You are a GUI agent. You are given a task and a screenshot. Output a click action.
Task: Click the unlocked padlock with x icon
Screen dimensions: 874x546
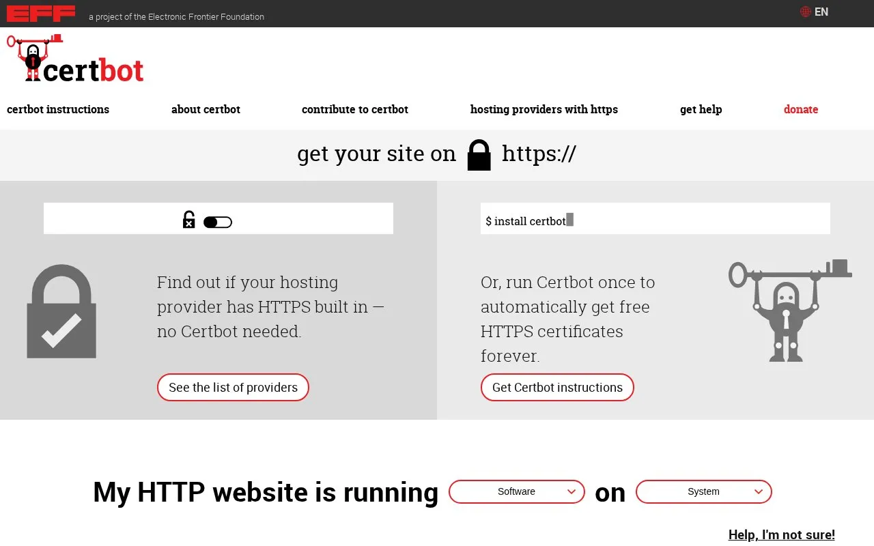tap(189, 219)
